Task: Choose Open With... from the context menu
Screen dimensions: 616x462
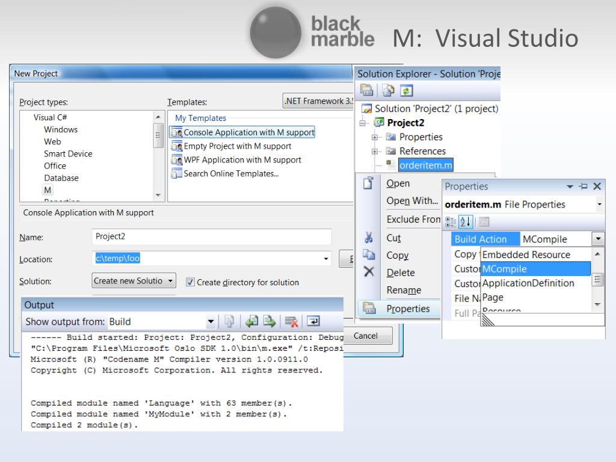Action: [x=412, y=201]
